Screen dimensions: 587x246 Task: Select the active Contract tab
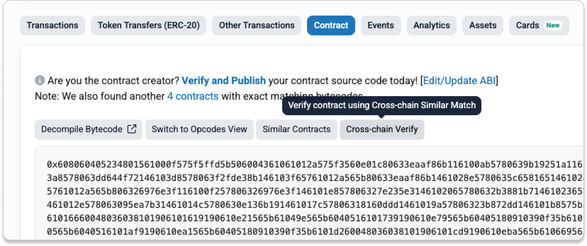click(x=331, y=25)
